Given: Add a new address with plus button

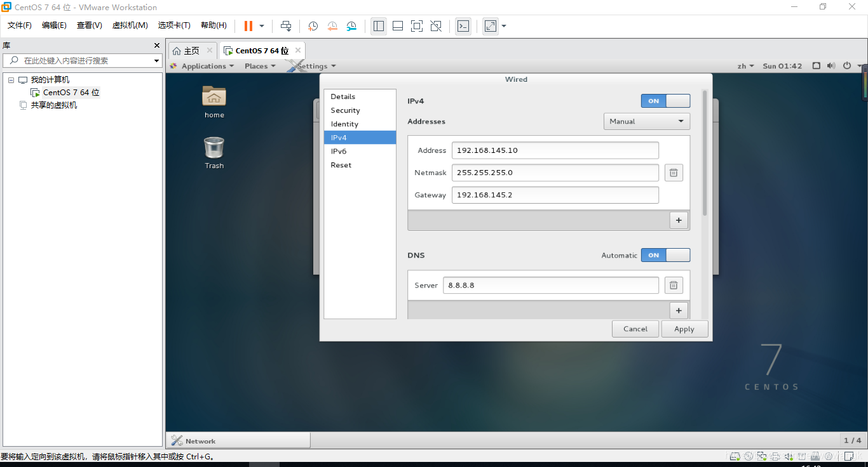Looking at the screenshot, I should (679, 220).
